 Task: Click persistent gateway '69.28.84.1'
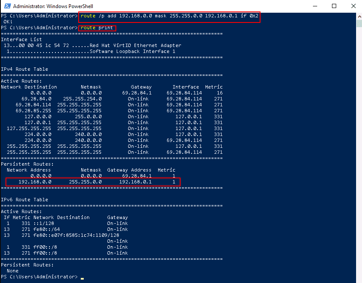tap(137, 176)
